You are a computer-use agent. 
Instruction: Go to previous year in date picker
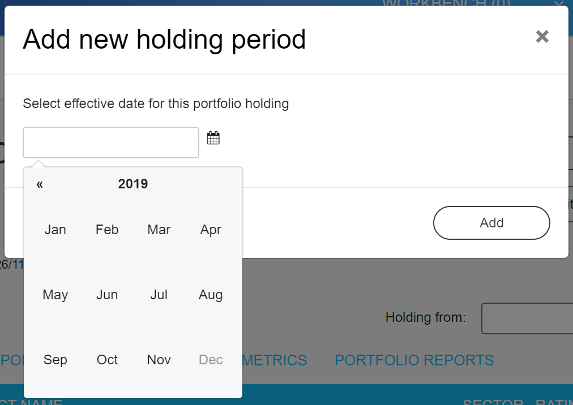[40, 184]
